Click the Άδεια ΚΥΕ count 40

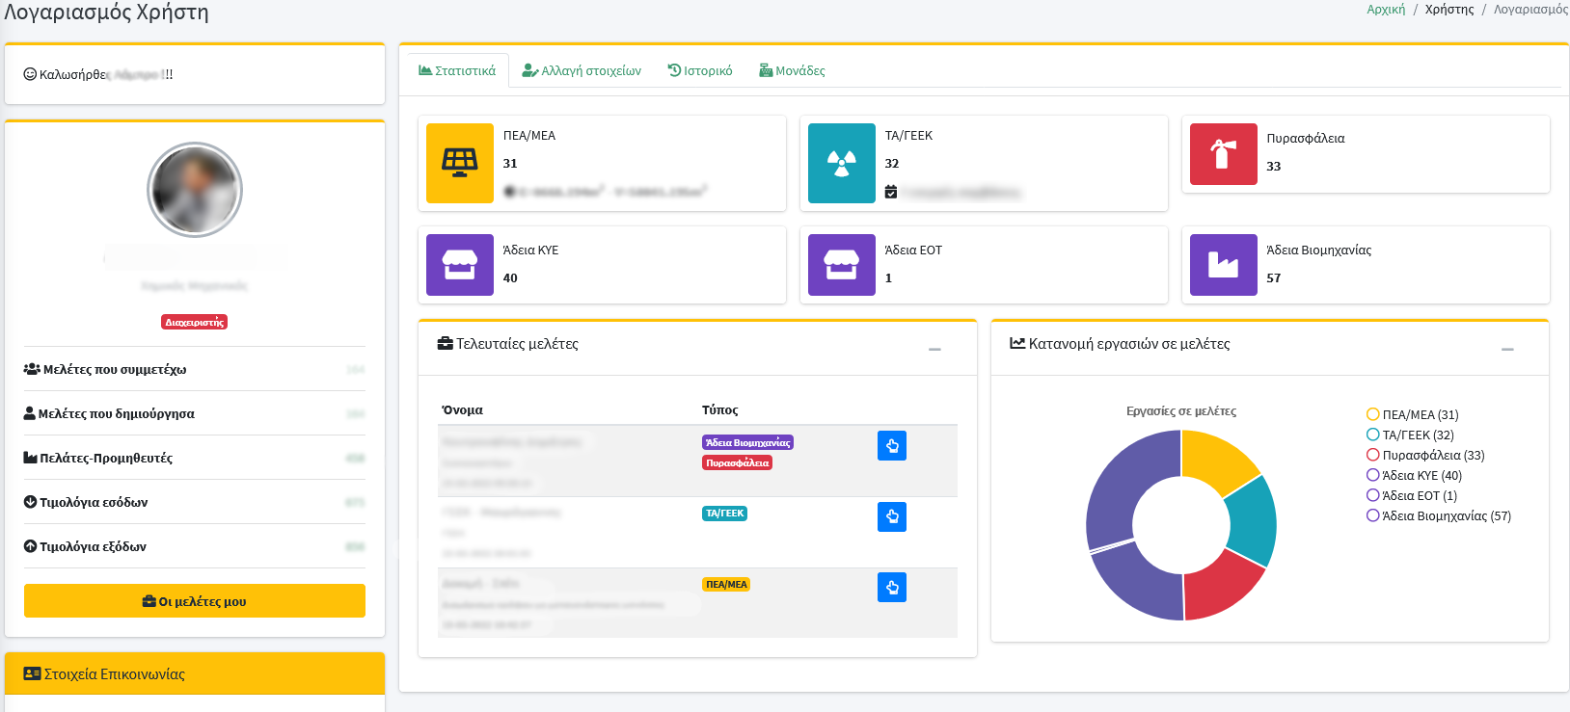pos(510,277)
